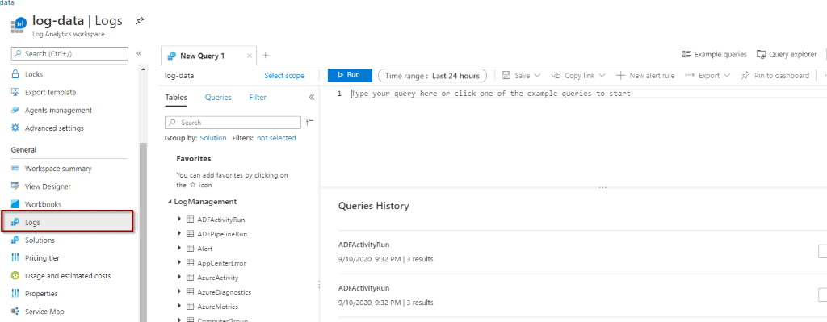This screenshot has height=322, width=827.
Task: Collapse the left navigation menu
Action: tap(139, 54)
